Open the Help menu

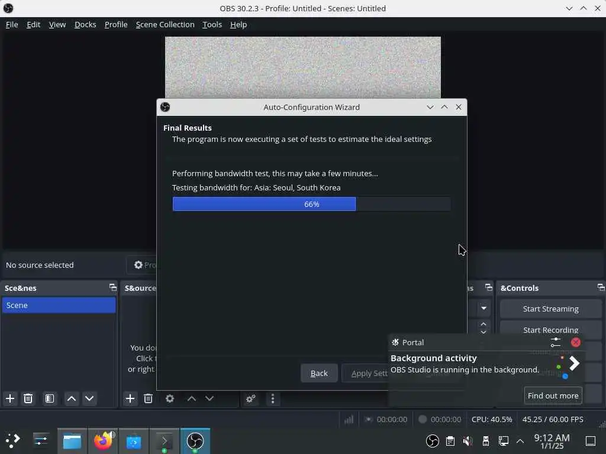coord(238,24)
